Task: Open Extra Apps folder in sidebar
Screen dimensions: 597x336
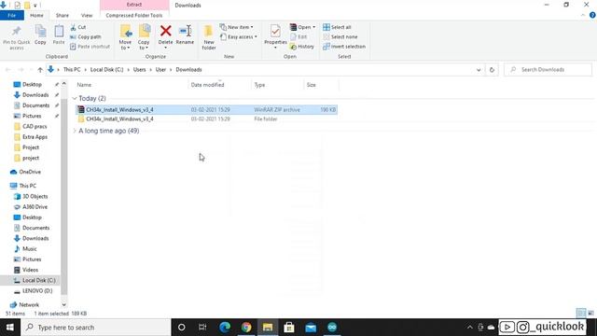Action: click(35, 137)
